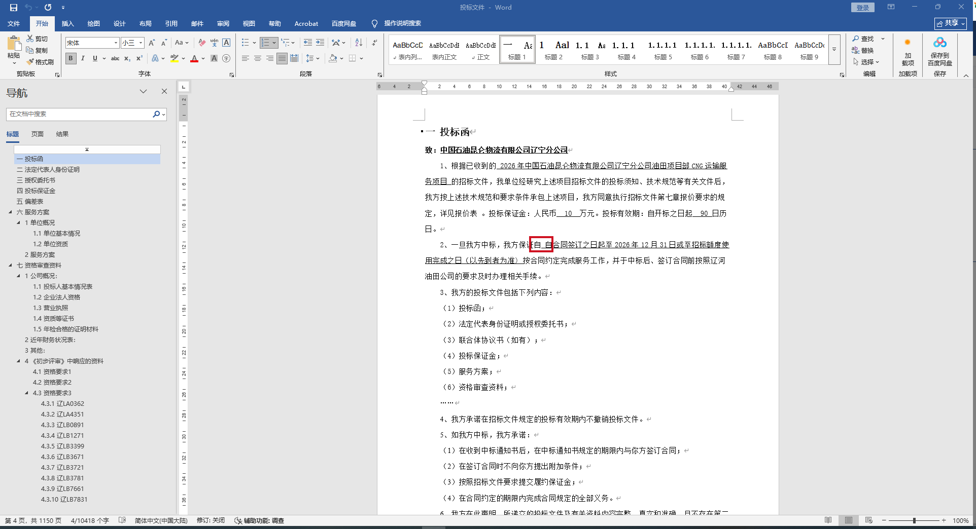This screenshot has height=529, width=976.
Task: Click the Save icon in quick access toolbar
Action: (14, 8)
